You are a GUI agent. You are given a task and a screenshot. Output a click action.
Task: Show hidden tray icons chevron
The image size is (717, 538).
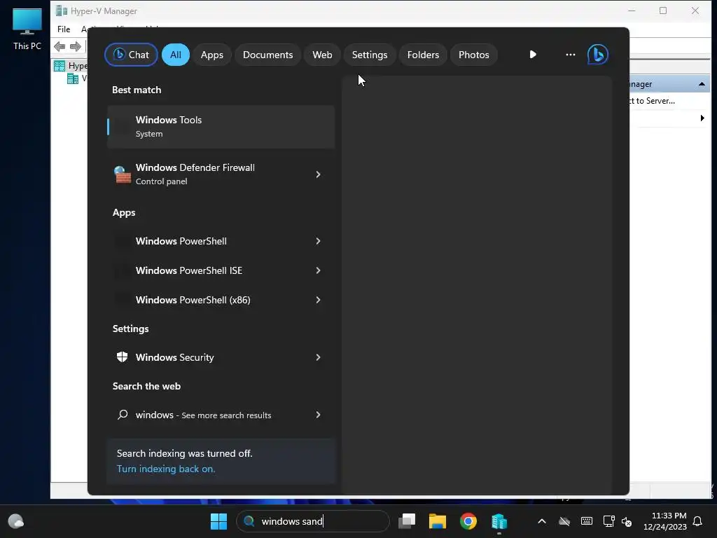tap(542, 521)
